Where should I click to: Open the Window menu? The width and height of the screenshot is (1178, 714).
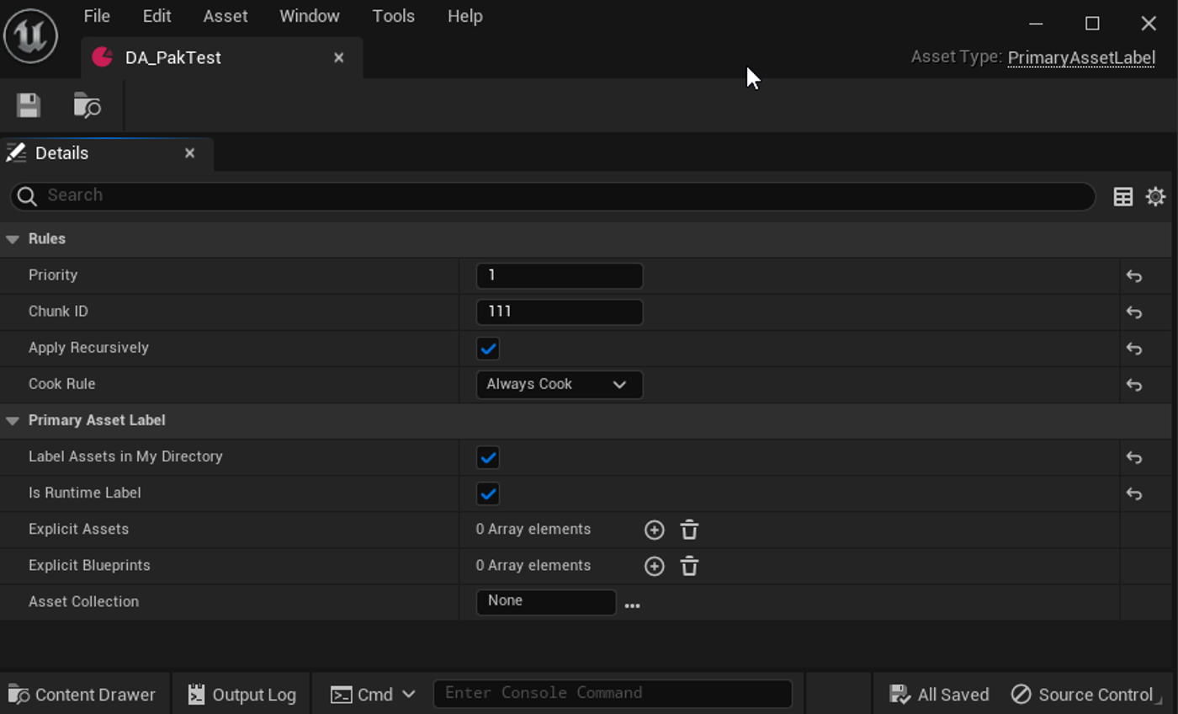(310, 16)
